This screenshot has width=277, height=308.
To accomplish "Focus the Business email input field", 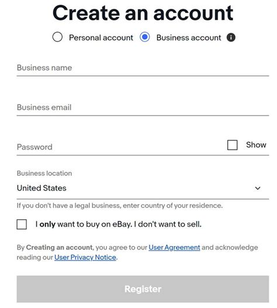I will pos(143,108).
